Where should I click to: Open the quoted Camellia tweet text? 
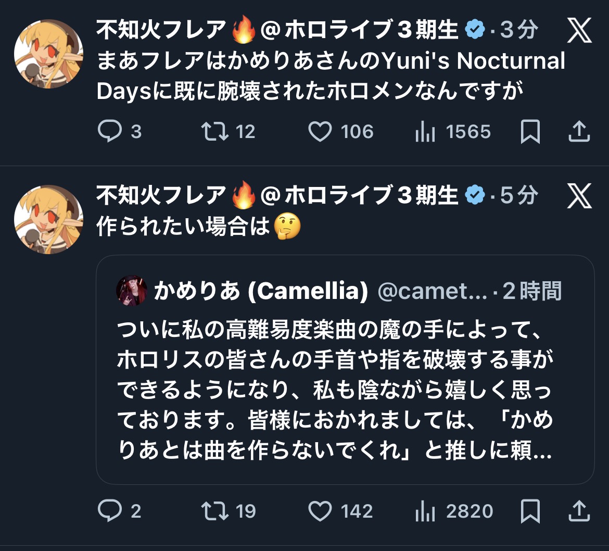click(x=333, y=391)
